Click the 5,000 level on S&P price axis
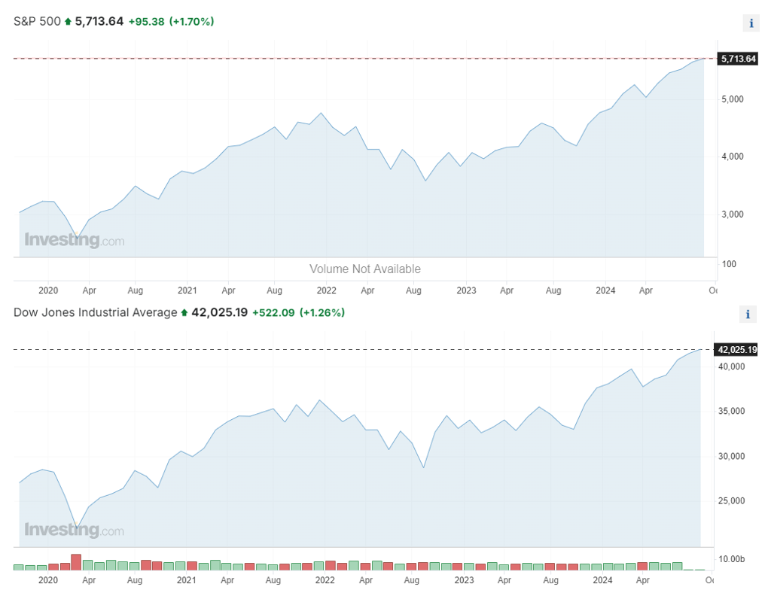This screenshot has height=599, width=768. 733,99
